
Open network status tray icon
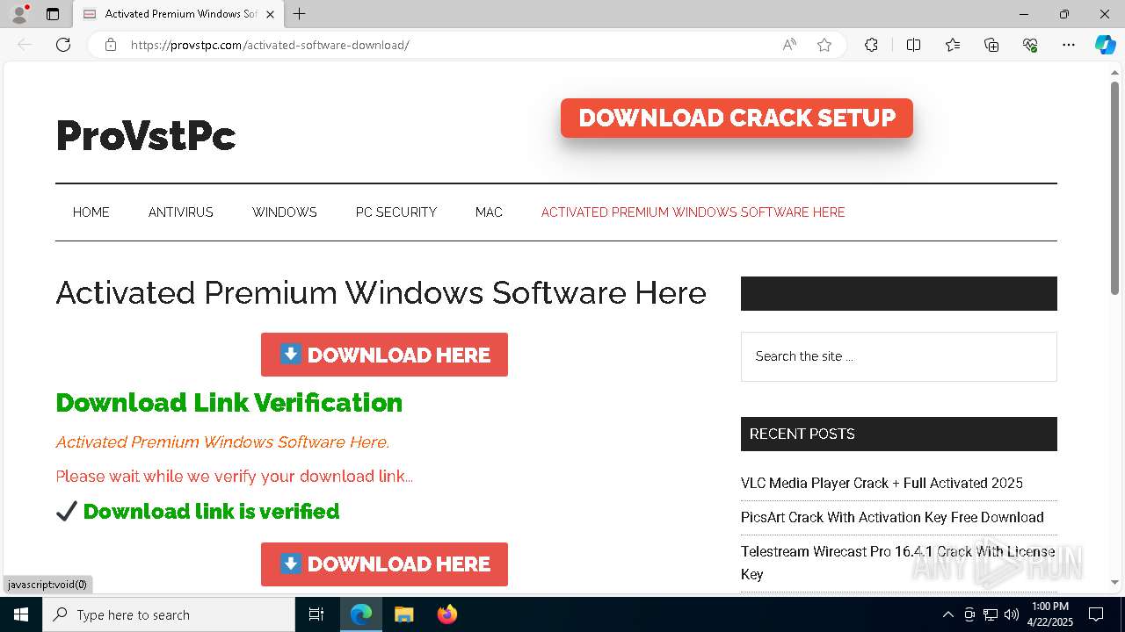tap(991, 614)
